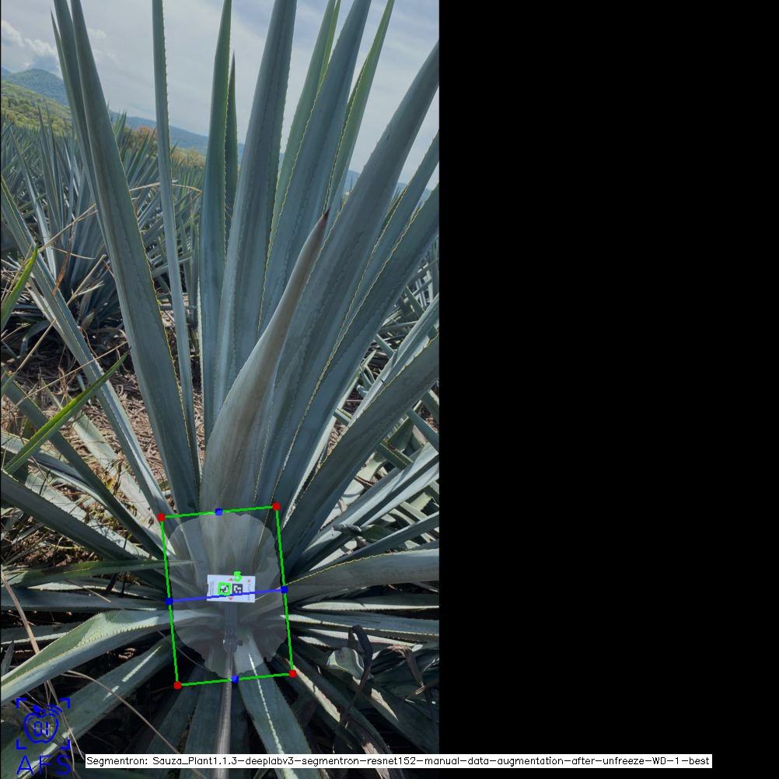Click the green-outlined ArUco marker on tag
The height and width of the screenshot is (779, 779).
224,589
